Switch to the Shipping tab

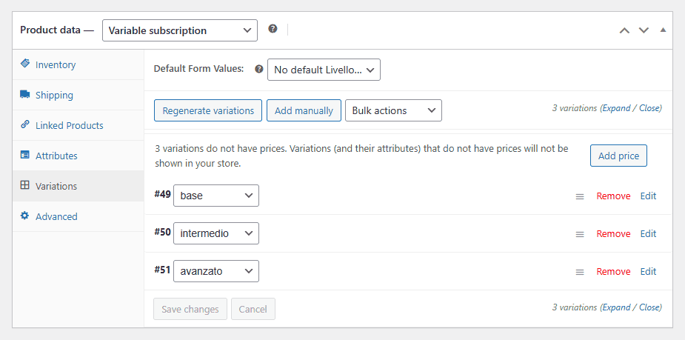coord(78,95)
